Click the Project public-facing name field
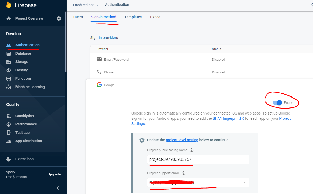 click(198, 159)
